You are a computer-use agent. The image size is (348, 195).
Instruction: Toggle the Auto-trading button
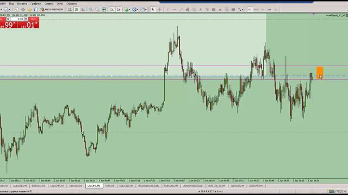(x=52, y=10)
